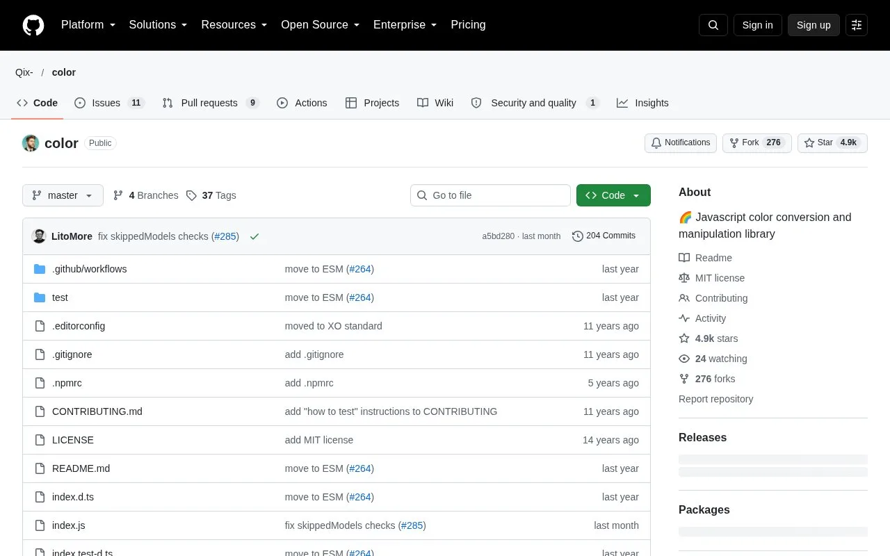Screen dimensions: 890x556
Task: Click the color repository owner avatar
Action: click(31, 143)
